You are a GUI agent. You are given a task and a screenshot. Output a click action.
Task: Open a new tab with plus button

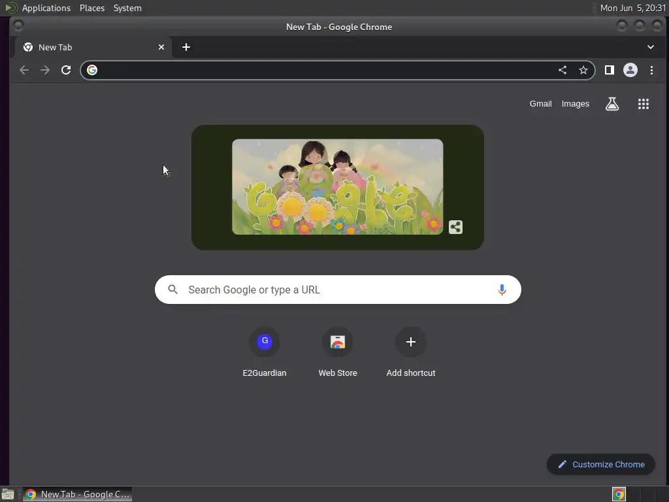186,47
